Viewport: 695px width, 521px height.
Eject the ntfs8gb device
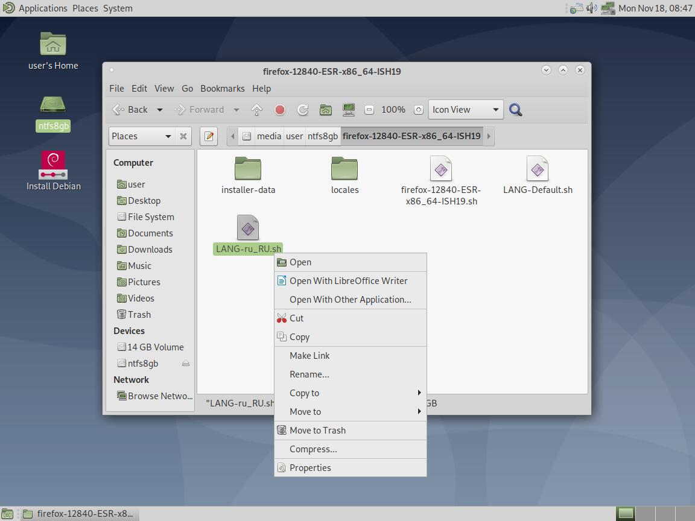pyautogui.click(x=186, y=363)
